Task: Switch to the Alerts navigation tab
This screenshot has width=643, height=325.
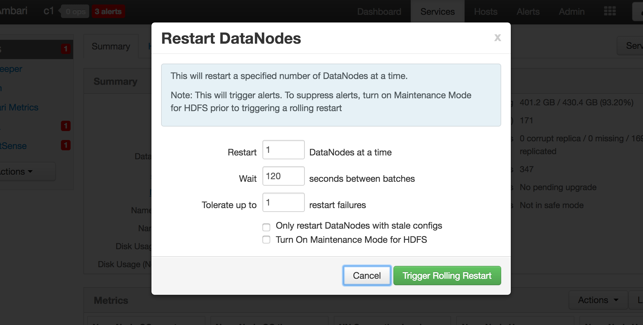Action: [528, 12]
